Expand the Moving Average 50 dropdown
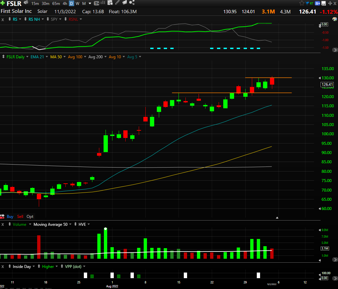The height and width of the screenshot is (289, 338). pyautogui.click(x=70, y=224)
